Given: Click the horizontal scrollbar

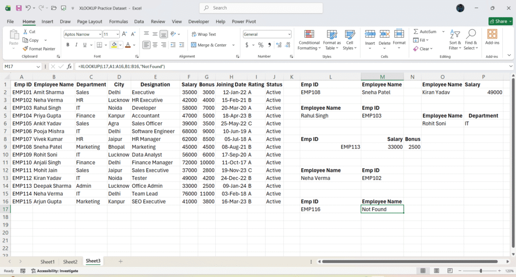Looking at the screenshot, I should (410, 261).
